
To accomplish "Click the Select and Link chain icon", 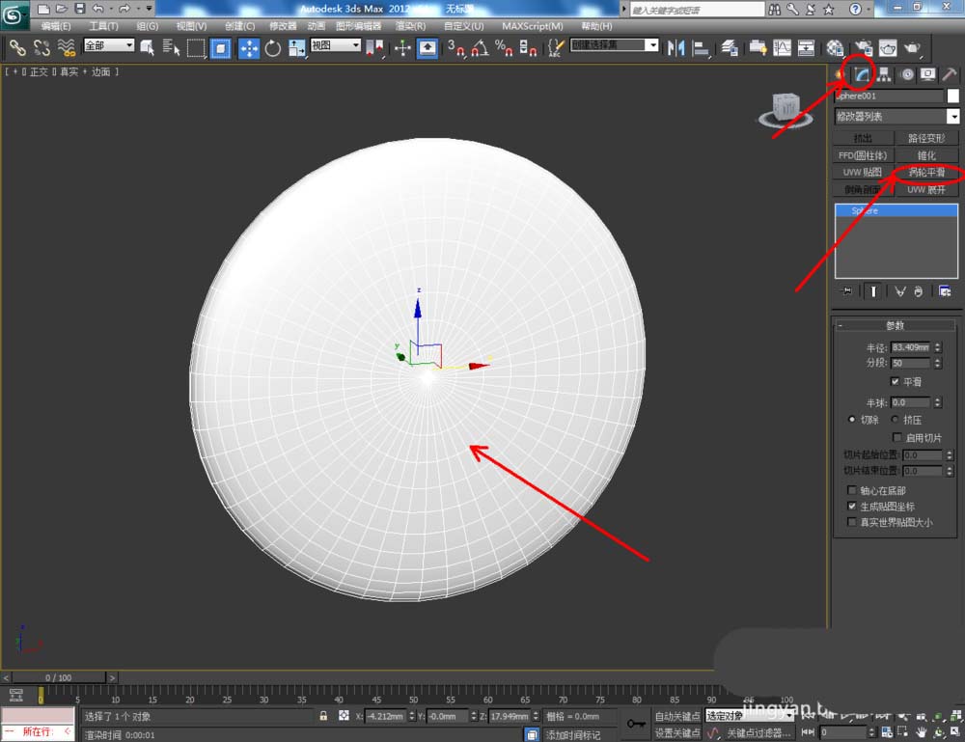I will [17, 47].
